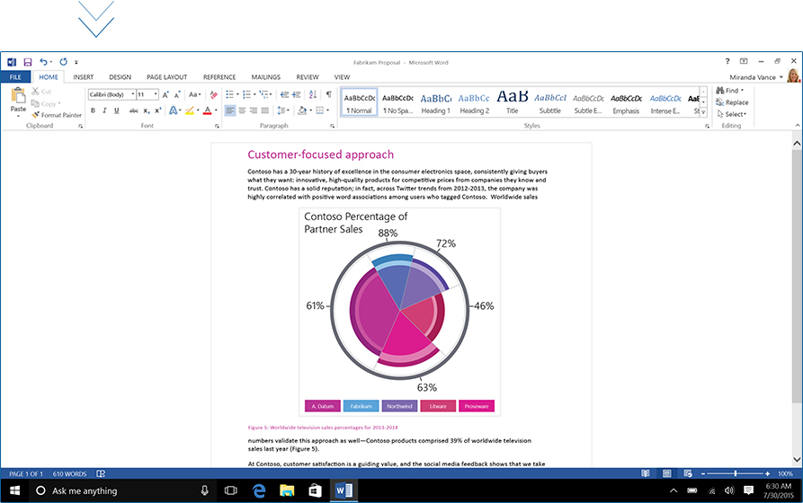Increase the paragraph indent
The image size is (803, 503).
coord(296,94)
